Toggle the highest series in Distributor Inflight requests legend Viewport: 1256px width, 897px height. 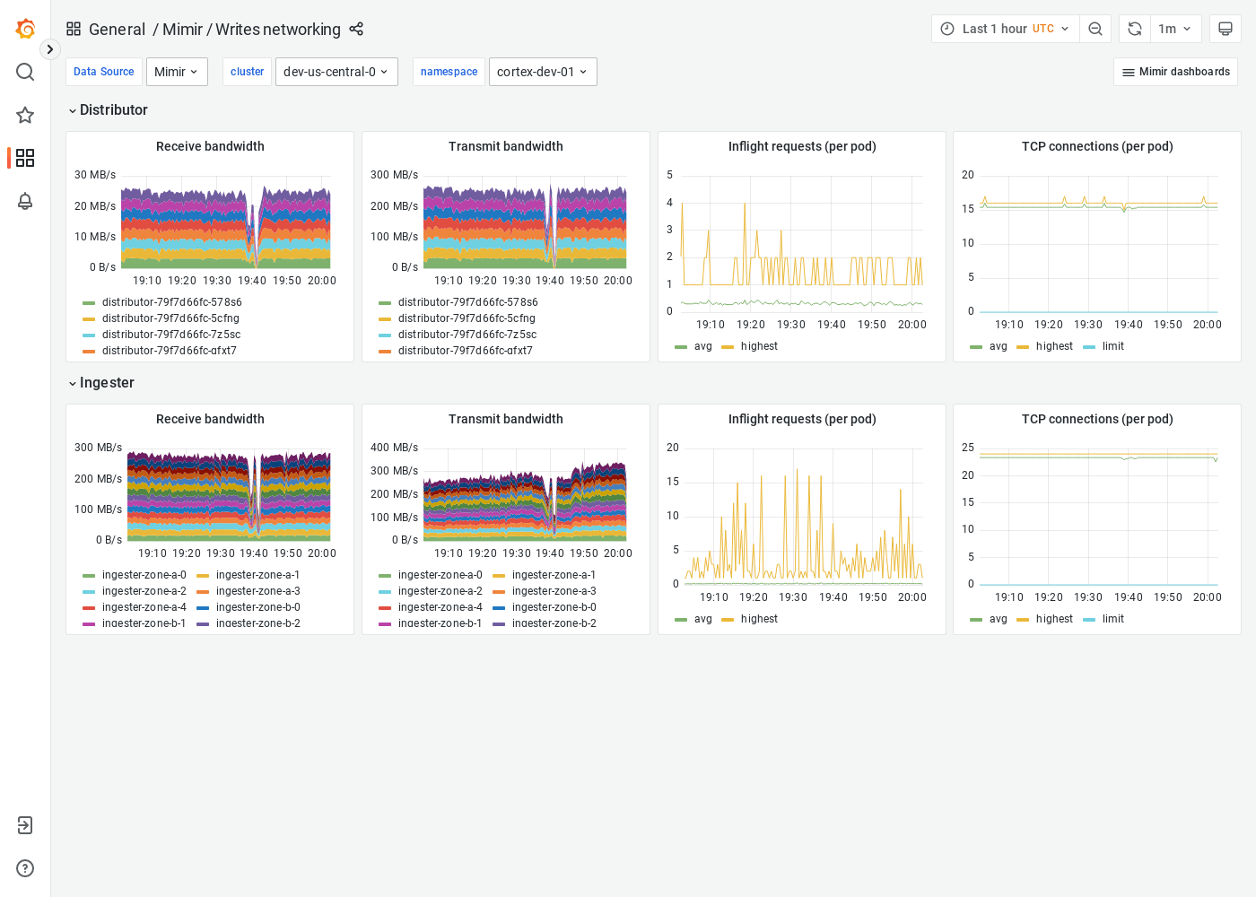(759, 345)
